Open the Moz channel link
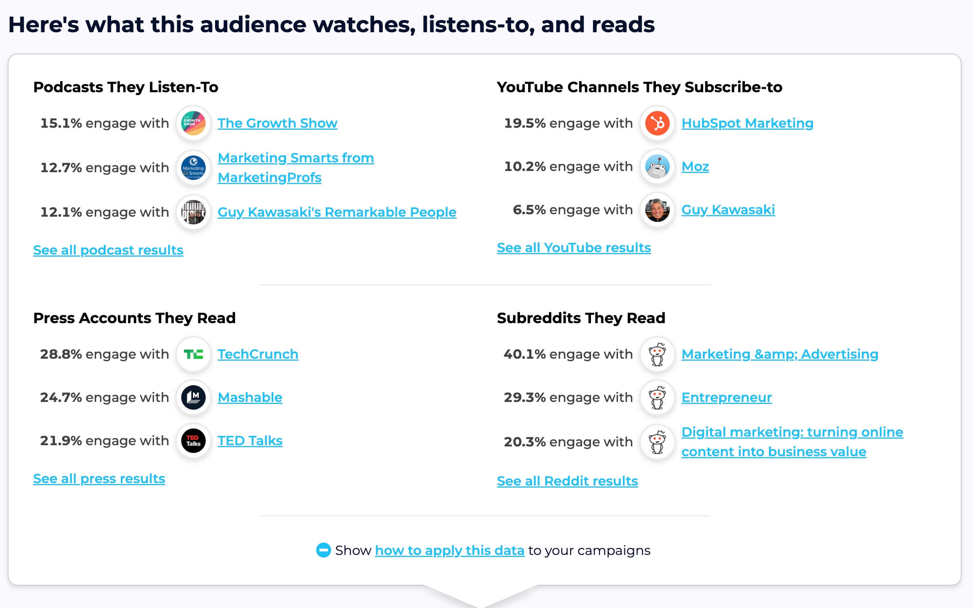This screenshot has height=608, width=973. 695,166
